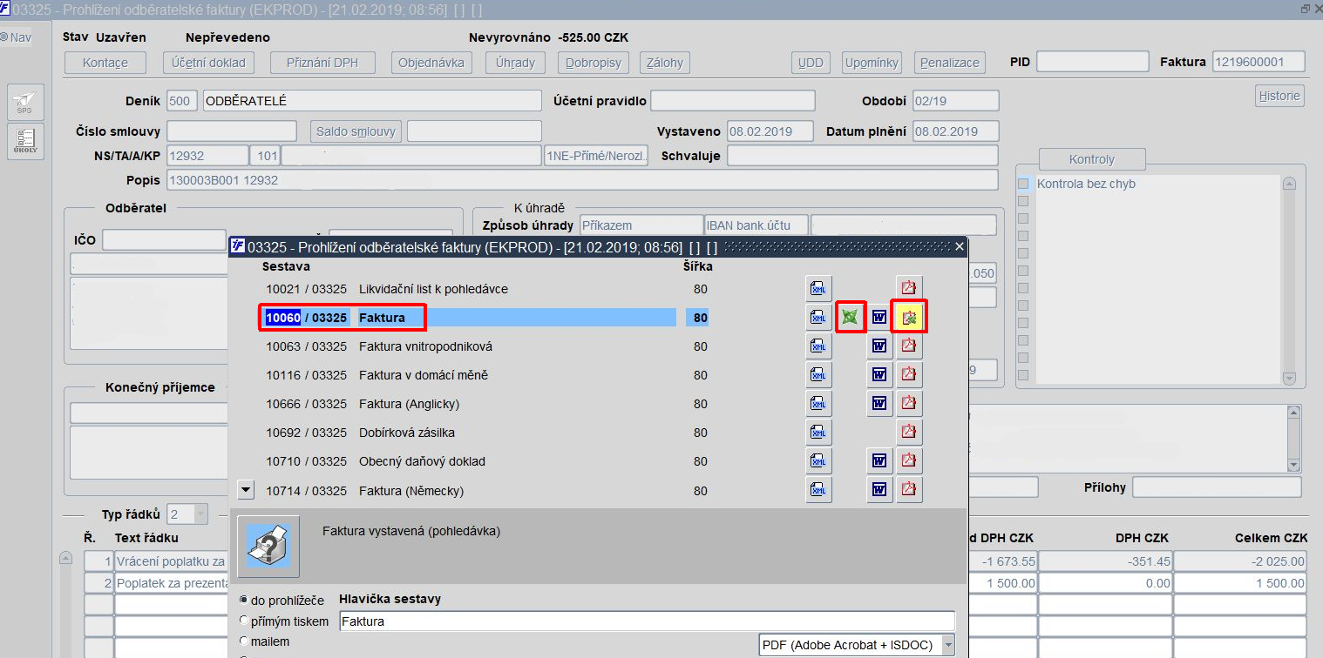This screenshot has height=658, width=1323.
Task: Focus the Číslo smlouvy field
Action: (x=232, y=131)
